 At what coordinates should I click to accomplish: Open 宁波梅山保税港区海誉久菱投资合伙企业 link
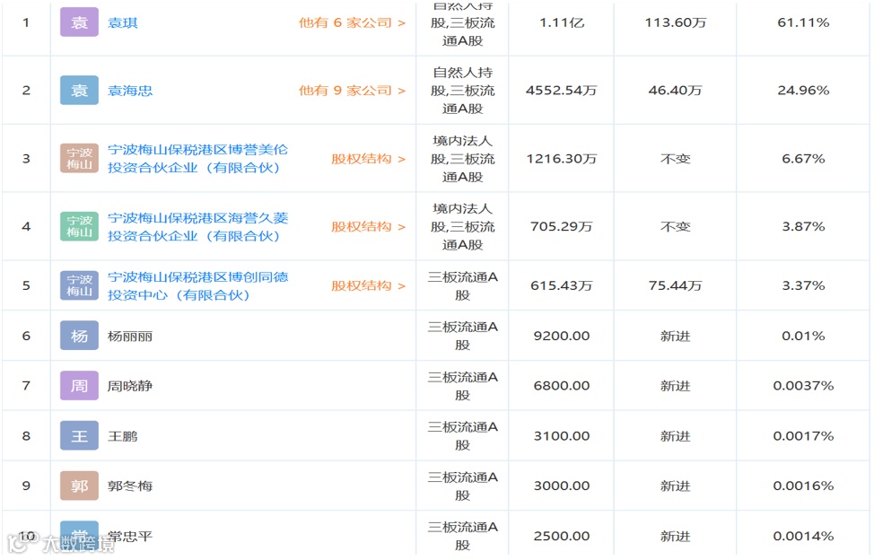point(198,227)
